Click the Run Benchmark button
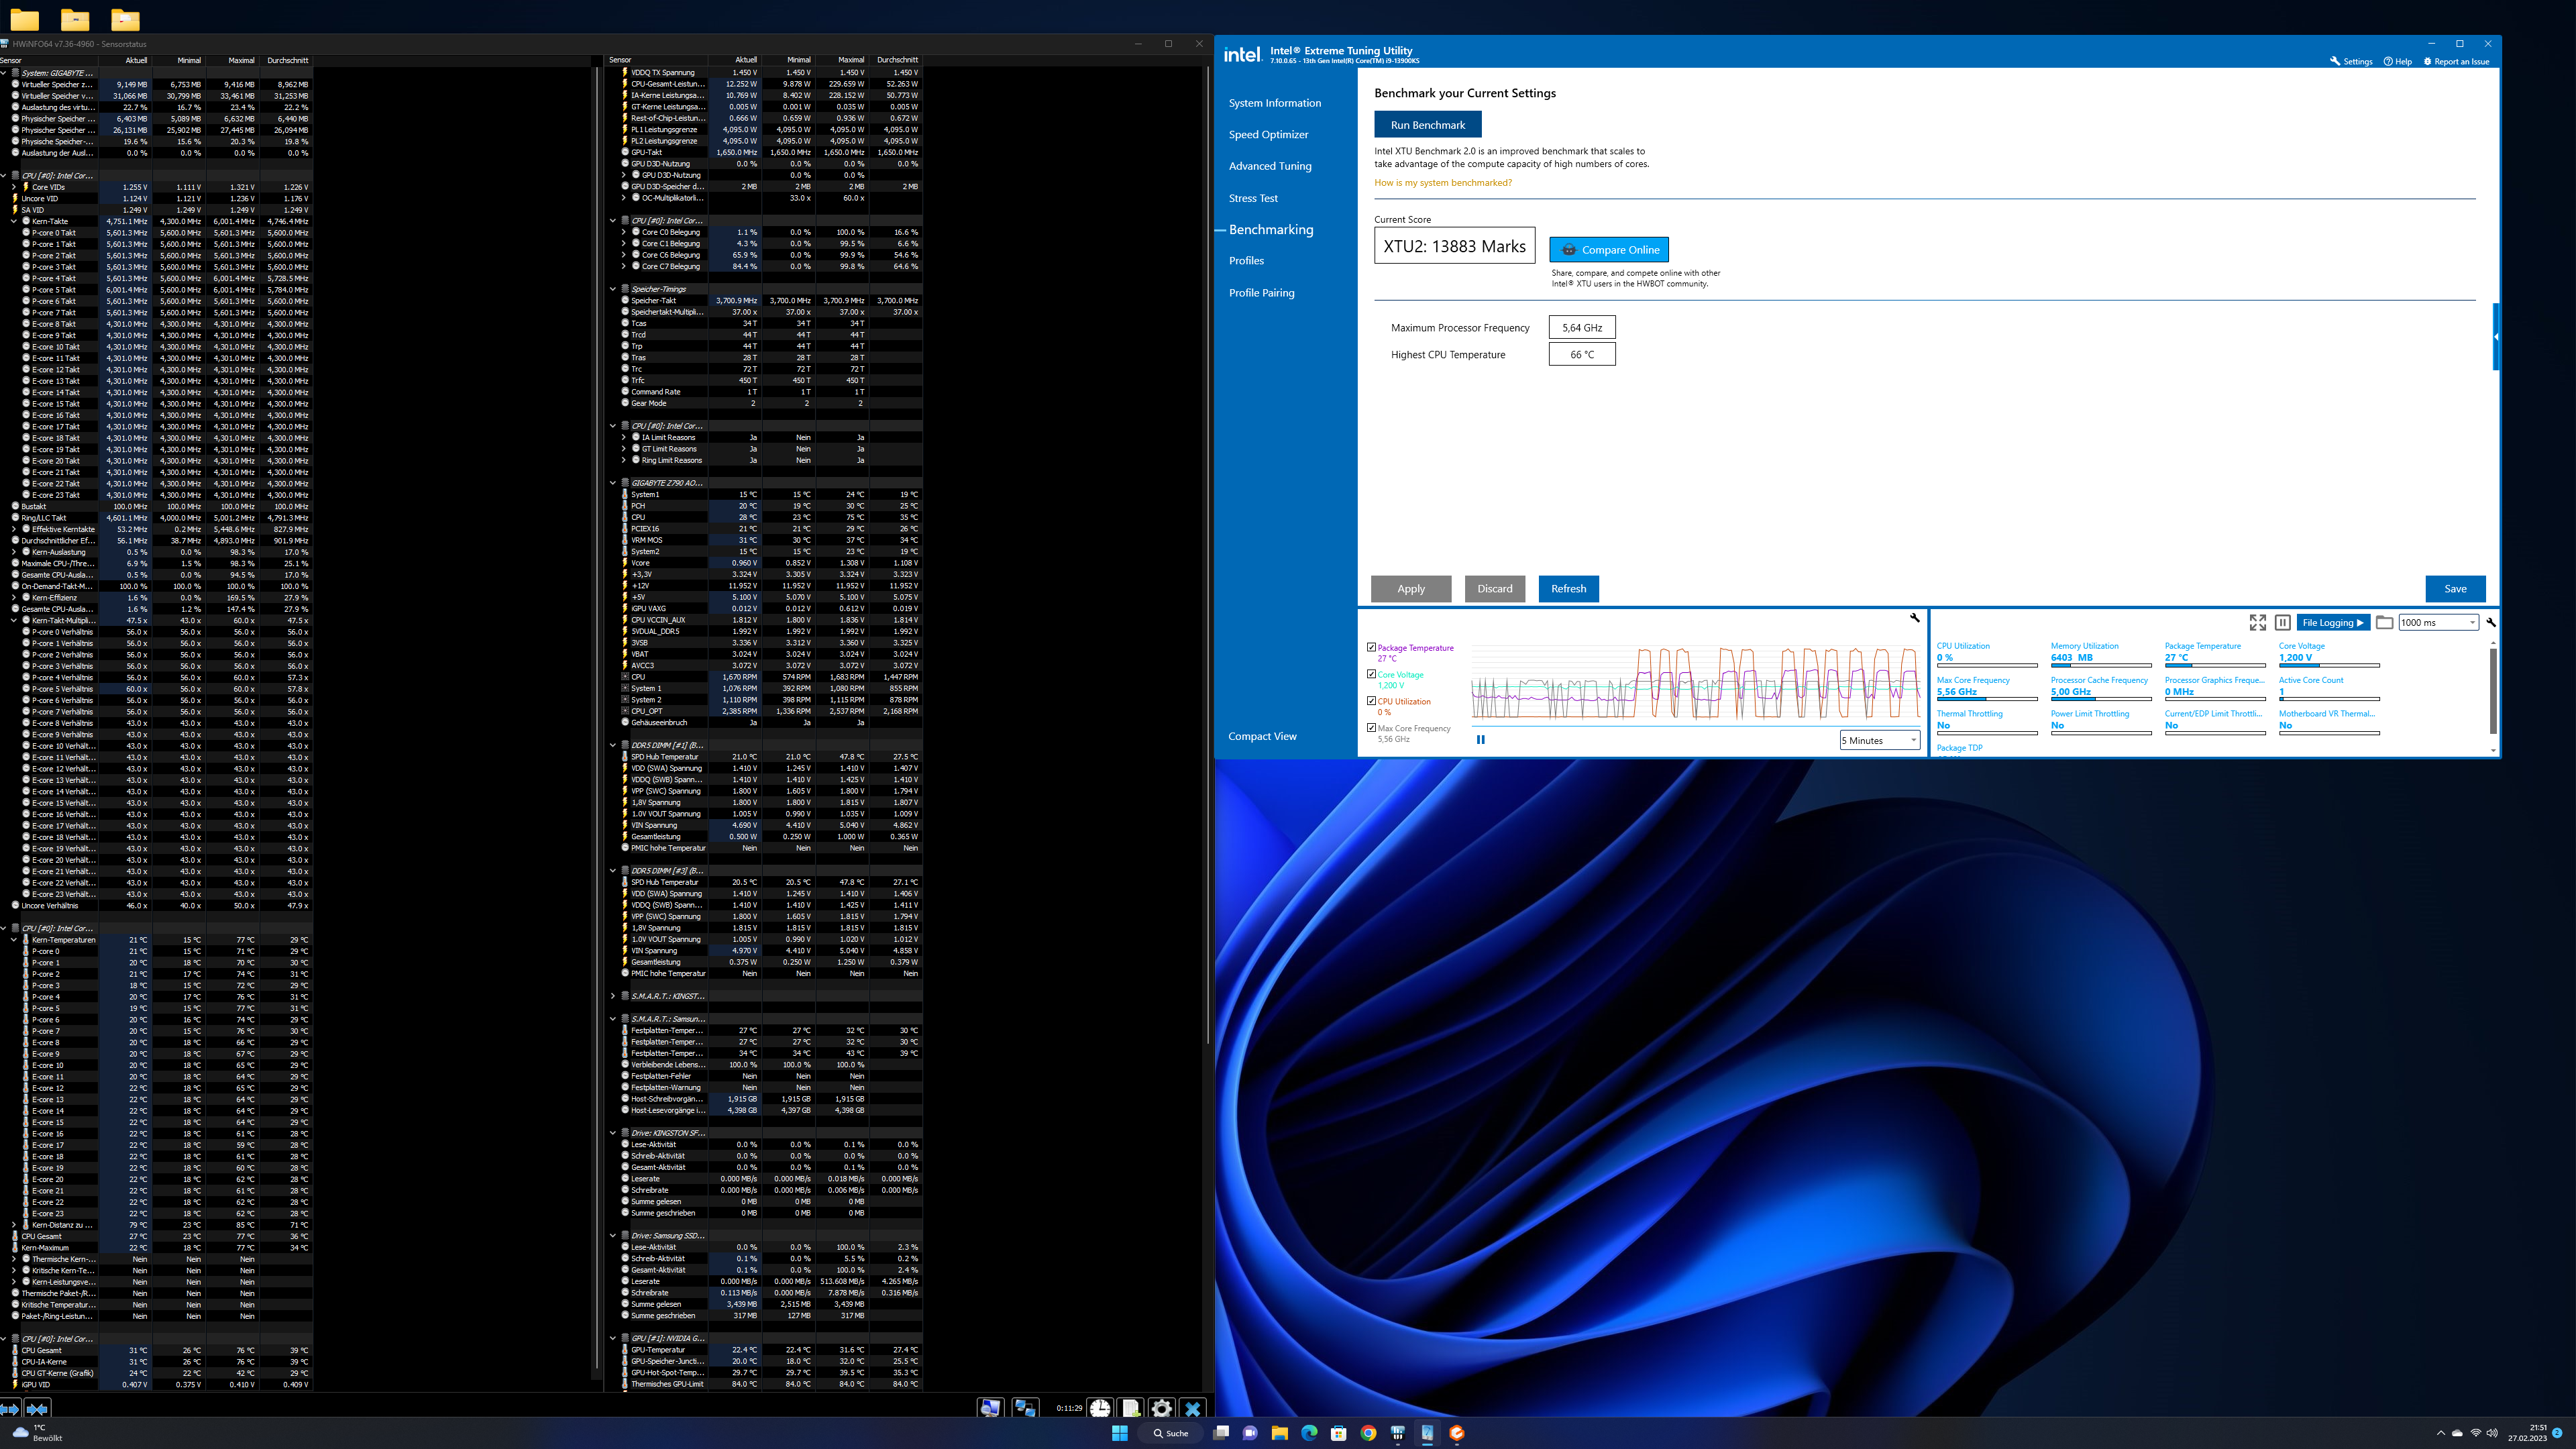Image resolution: width=2576 pixels, height=1449 pixels. tap(1428, 124)
